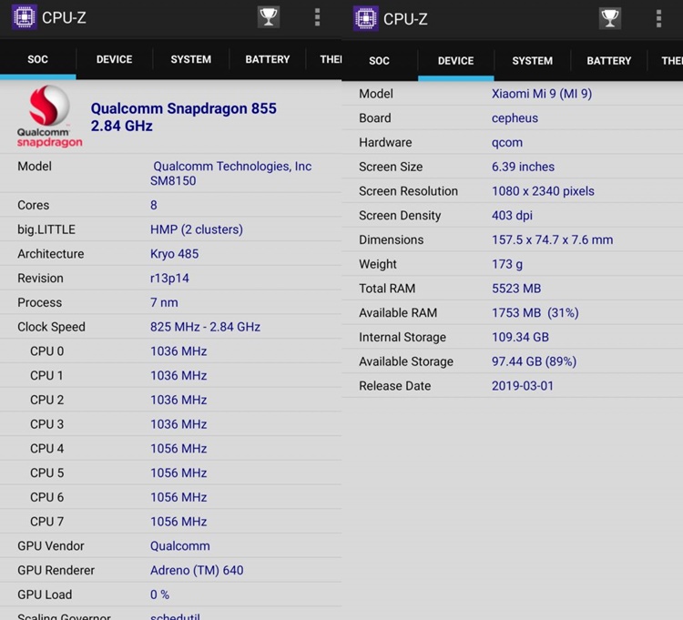Image resolution: width=683 pixels, height=620 pixels.
Task: Tap 'HMP (2 clusters)' value
Action: (x=197, y=229)
